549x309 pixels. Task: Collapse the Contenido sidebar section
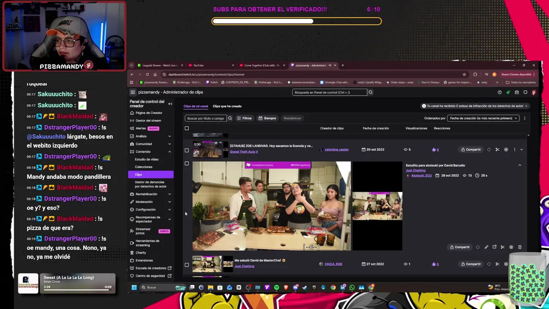tap(169, 151)
